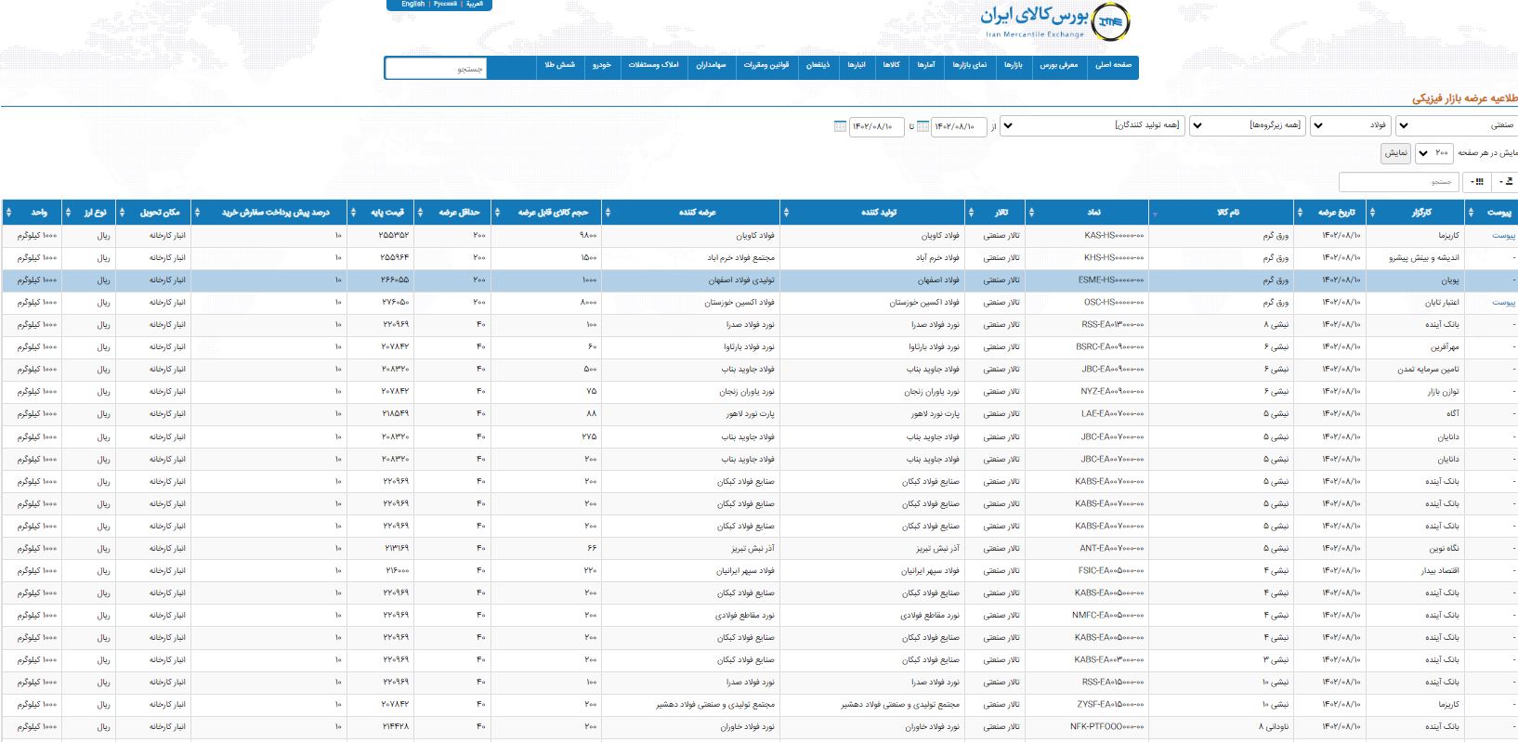Viewport: 1518px width, 742px height.
Task: Sort by نام کالا column arrow
Action: pos(1155,214)
